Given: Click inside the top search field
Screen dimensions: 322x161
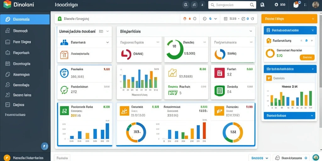Looking at the screenshot, I should 232,5.
